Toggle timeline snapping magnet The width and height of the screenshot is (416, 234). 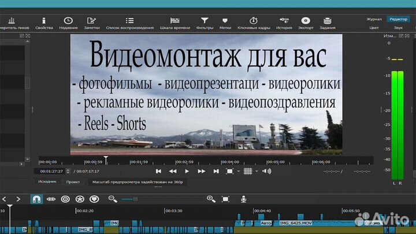pyautogui.click(x=36, y=199)
